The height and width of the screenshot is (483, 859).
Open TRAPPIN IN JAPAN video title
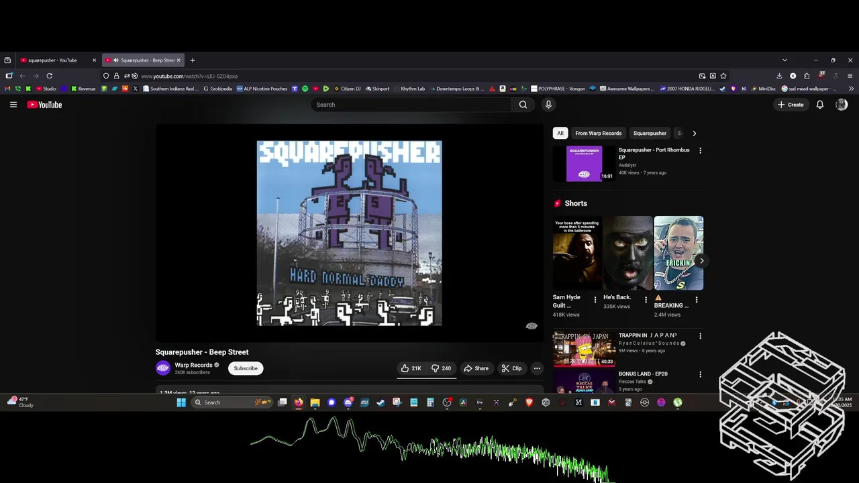coord(648,335)
